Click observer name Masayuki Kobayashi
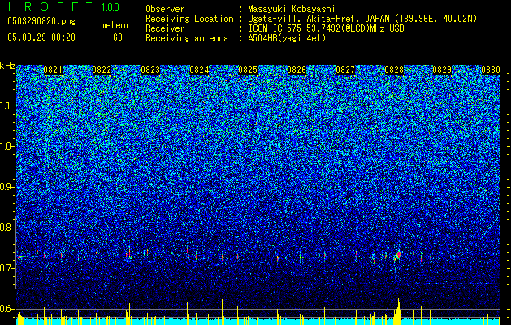The image size is (511, 325). (292, 9)
